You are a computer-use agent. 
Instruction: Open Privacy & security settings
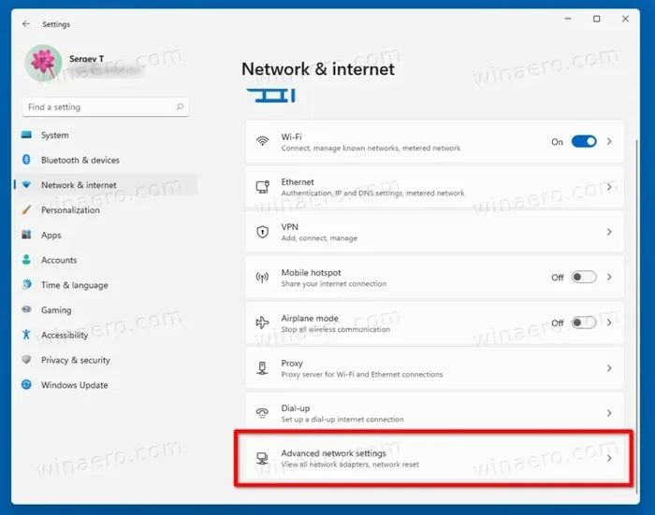pyautogui.click(x=105, y=360)
